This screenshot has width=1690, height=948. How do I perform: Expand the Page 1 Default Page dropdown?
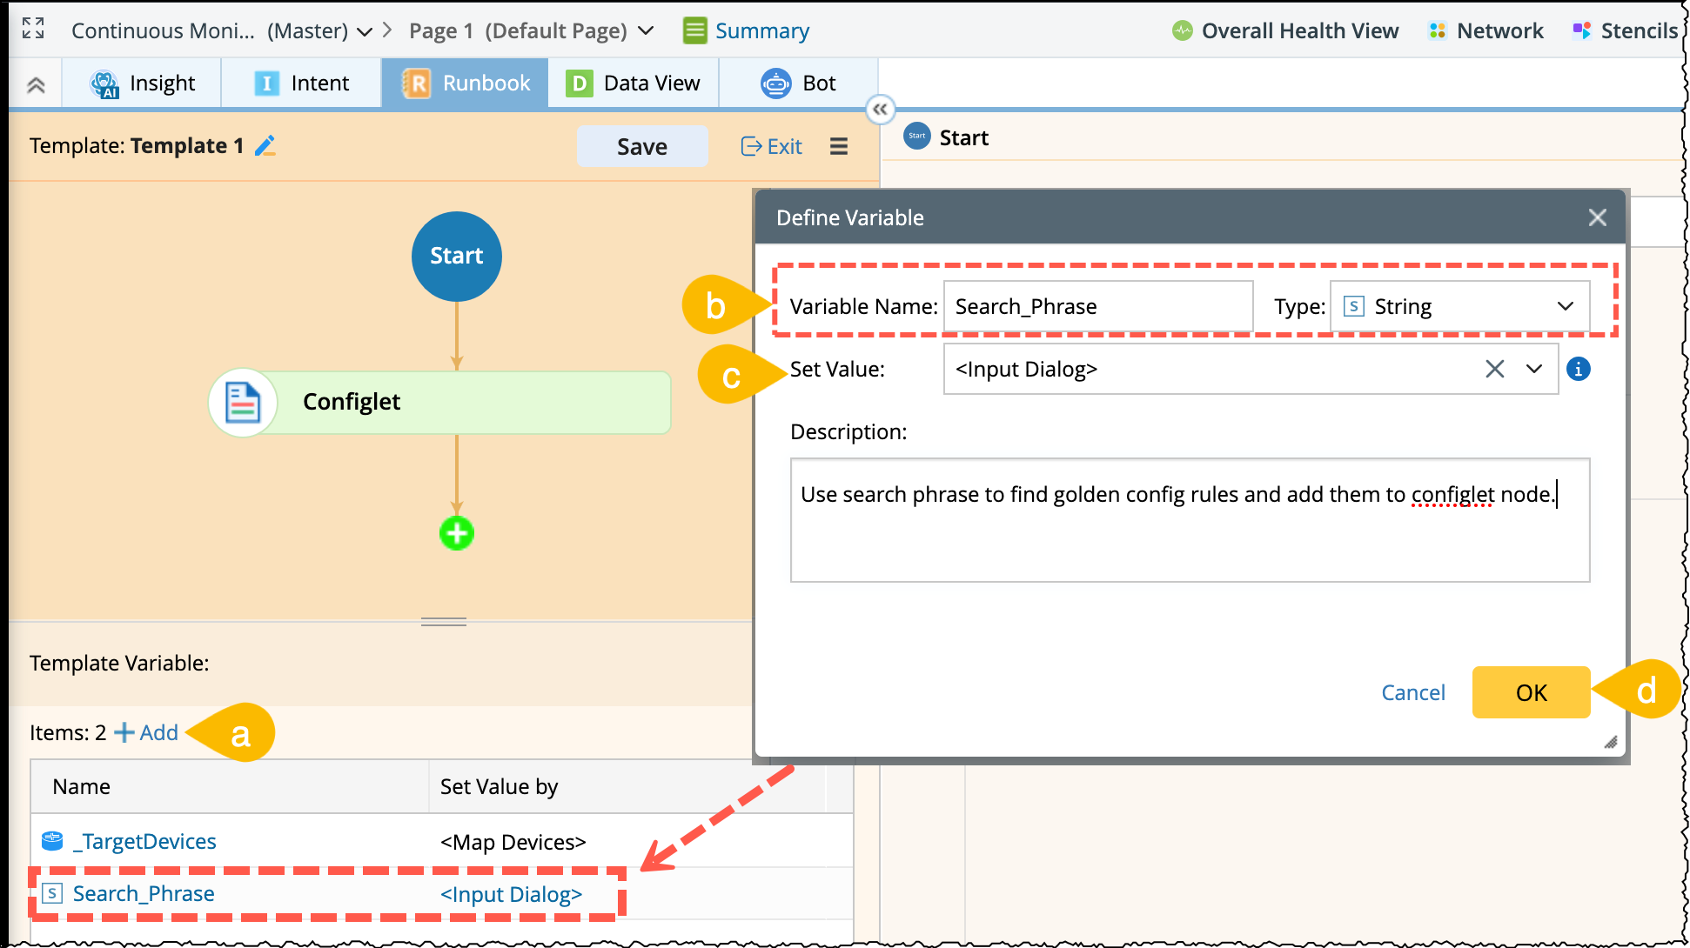pyautogui.click(x=646, y=31)
